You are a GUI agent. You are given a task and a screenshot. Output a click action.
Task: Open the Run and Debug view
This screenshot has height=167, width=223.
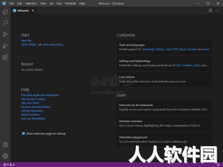[x=5, y=46]
